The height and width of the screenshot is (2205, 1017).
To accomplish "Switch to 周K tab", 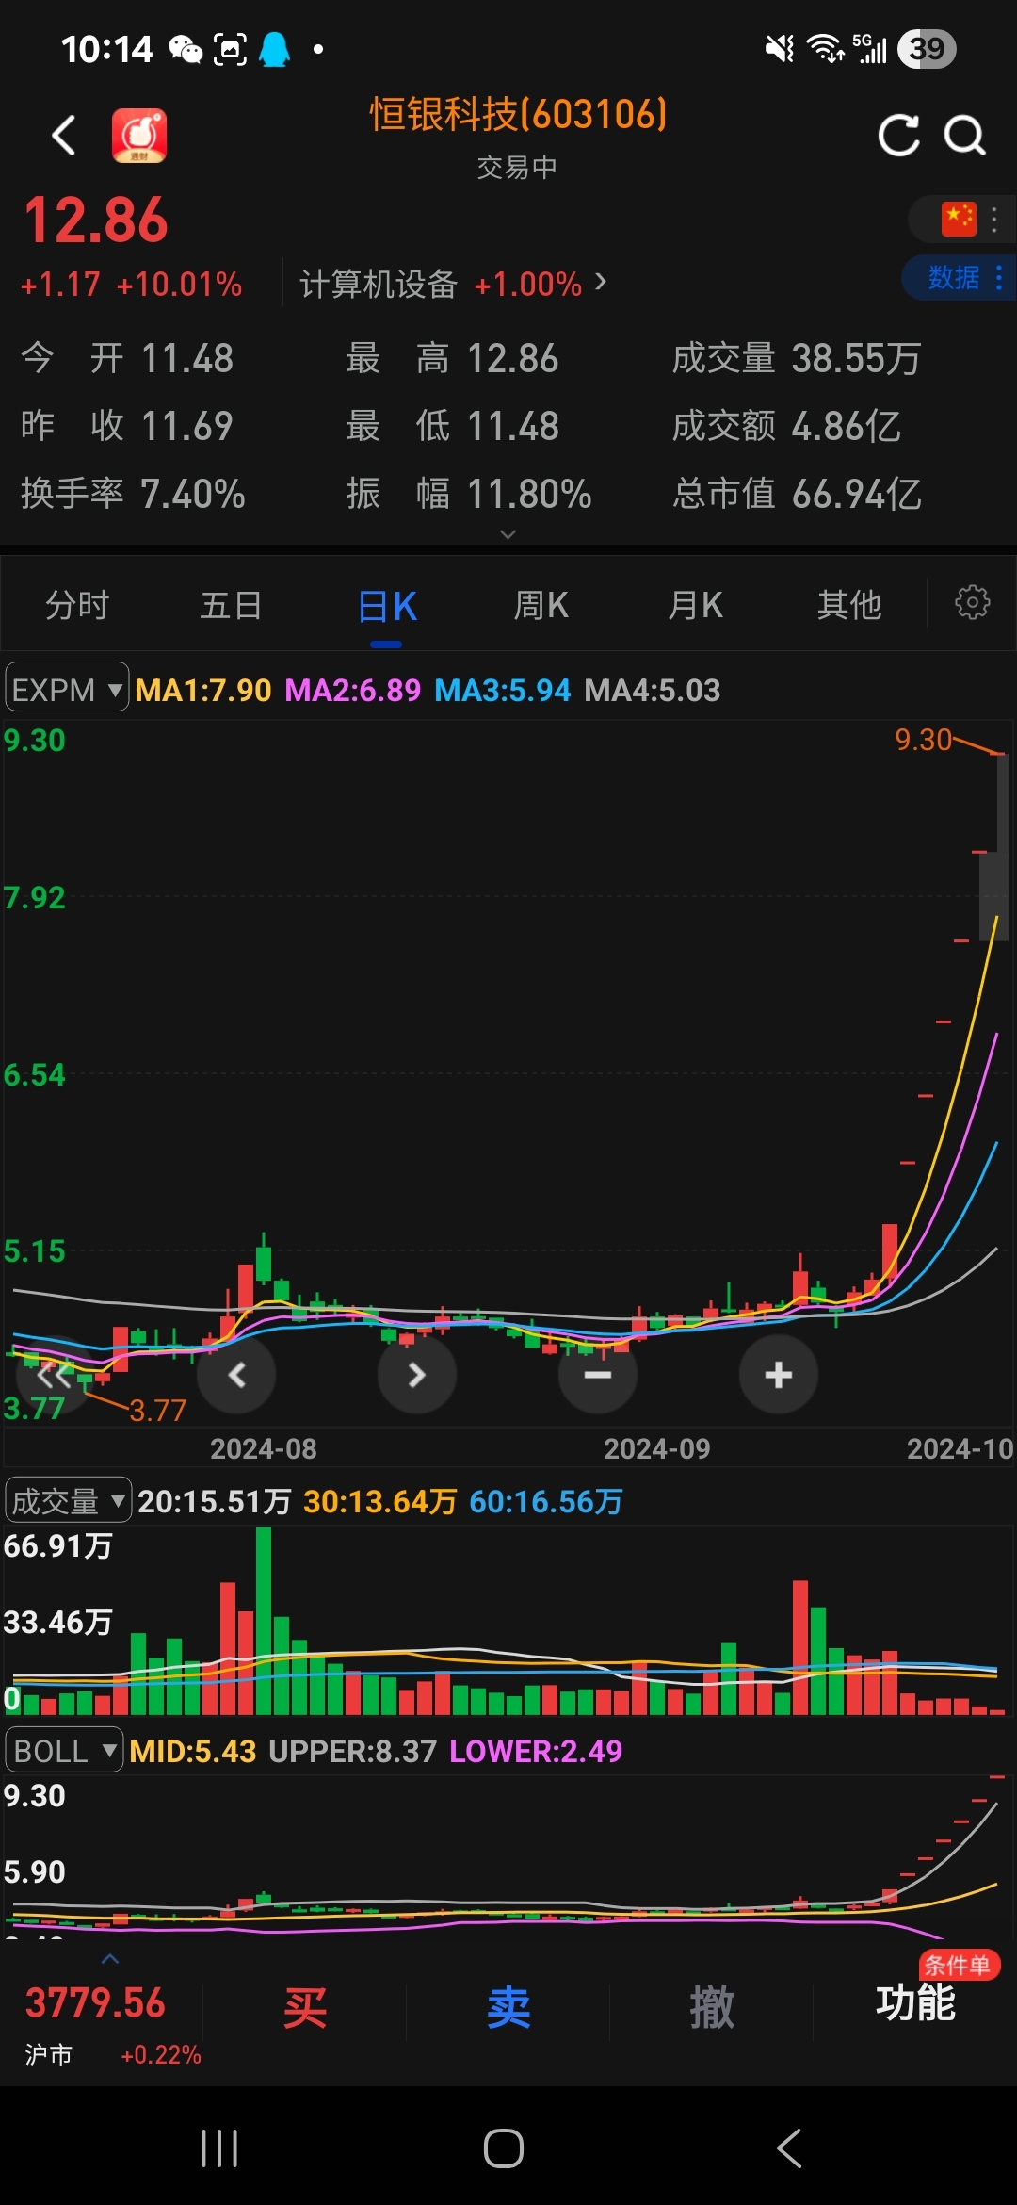I will [x=541, y=605].
